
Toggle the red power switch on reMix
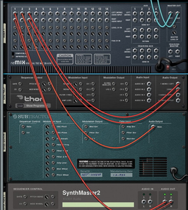[x=168, y=67]
